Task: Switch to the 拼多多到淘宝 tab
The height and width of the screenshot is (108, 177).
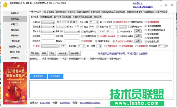Action: (49, 12)
